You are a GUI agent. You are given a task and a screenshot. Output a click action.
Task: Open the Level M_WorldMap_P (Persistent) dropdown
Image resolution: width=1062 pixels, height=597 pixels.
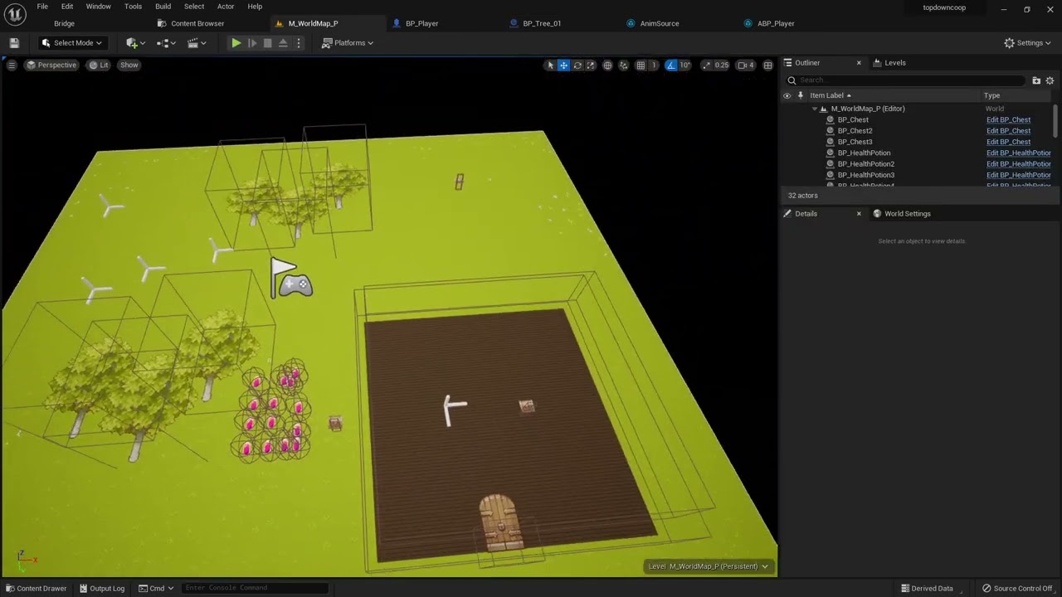(709, 566)
